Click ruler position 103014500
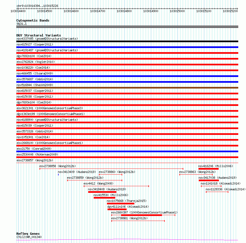The image size is (246, 243). click(45, 11)
